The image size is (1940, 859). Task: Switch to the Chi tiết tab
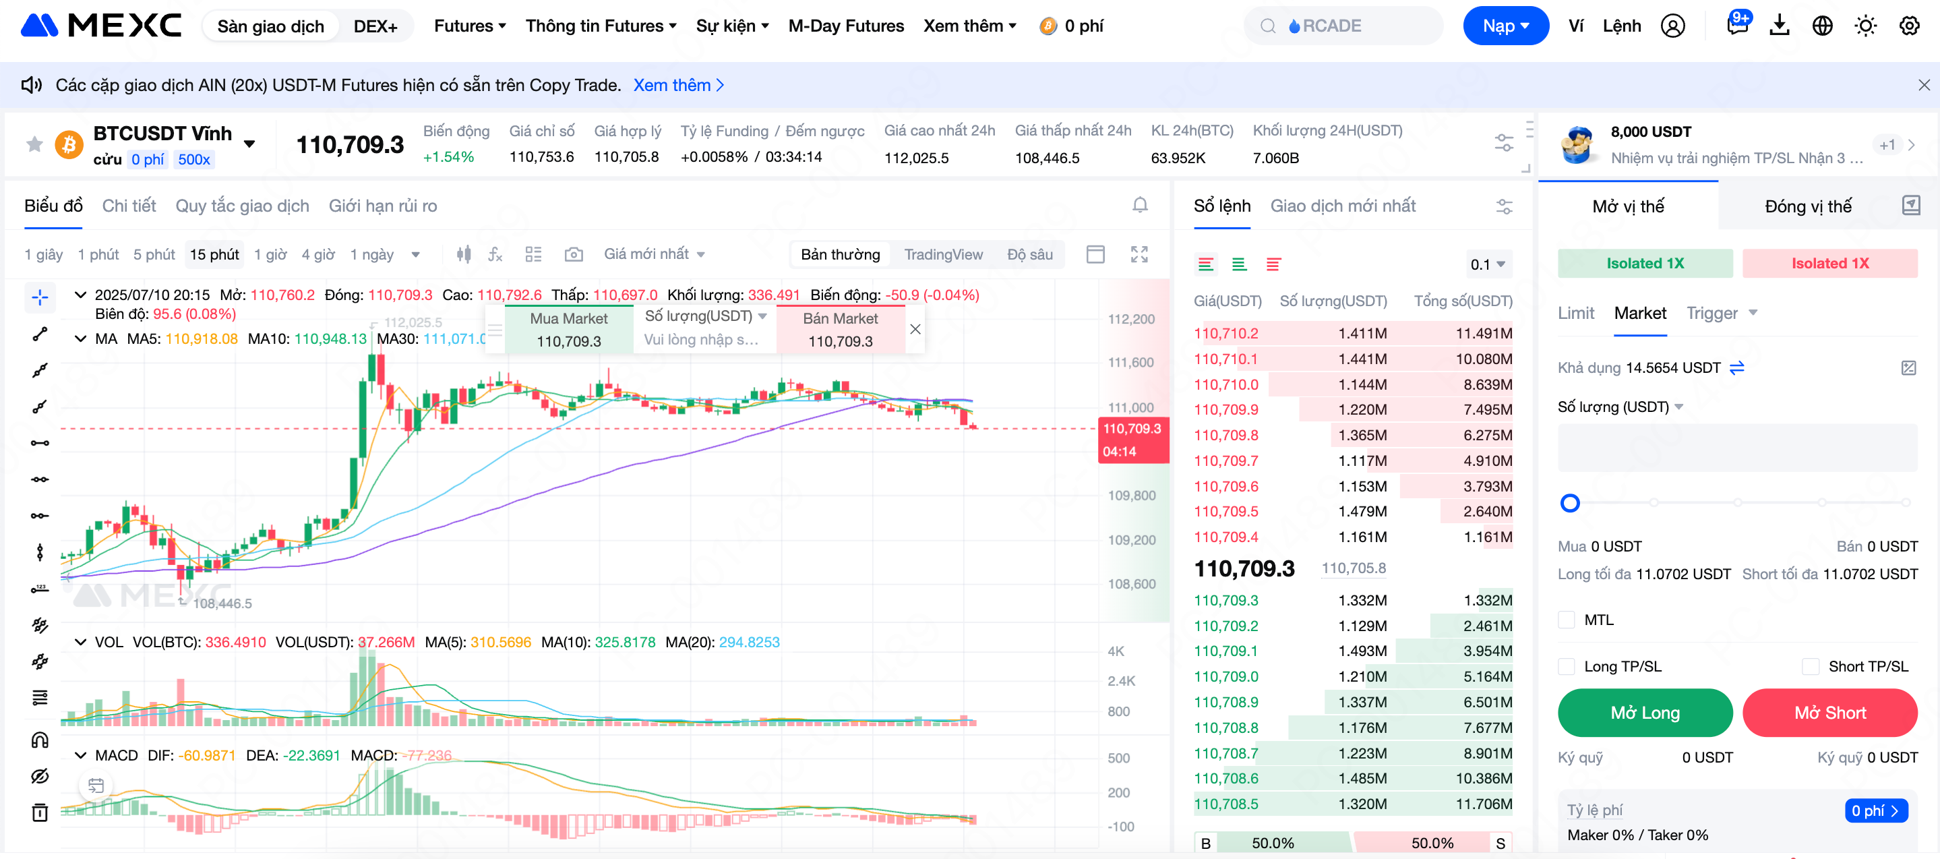pos(129,206)
